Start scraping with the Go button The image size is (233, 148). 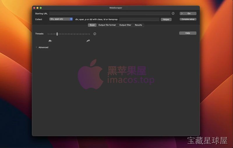(x=188, y=13)
